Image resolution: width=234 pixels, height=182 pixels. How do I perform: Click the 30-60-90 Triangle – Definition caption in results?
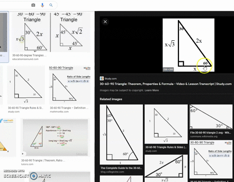pos(69,108)
